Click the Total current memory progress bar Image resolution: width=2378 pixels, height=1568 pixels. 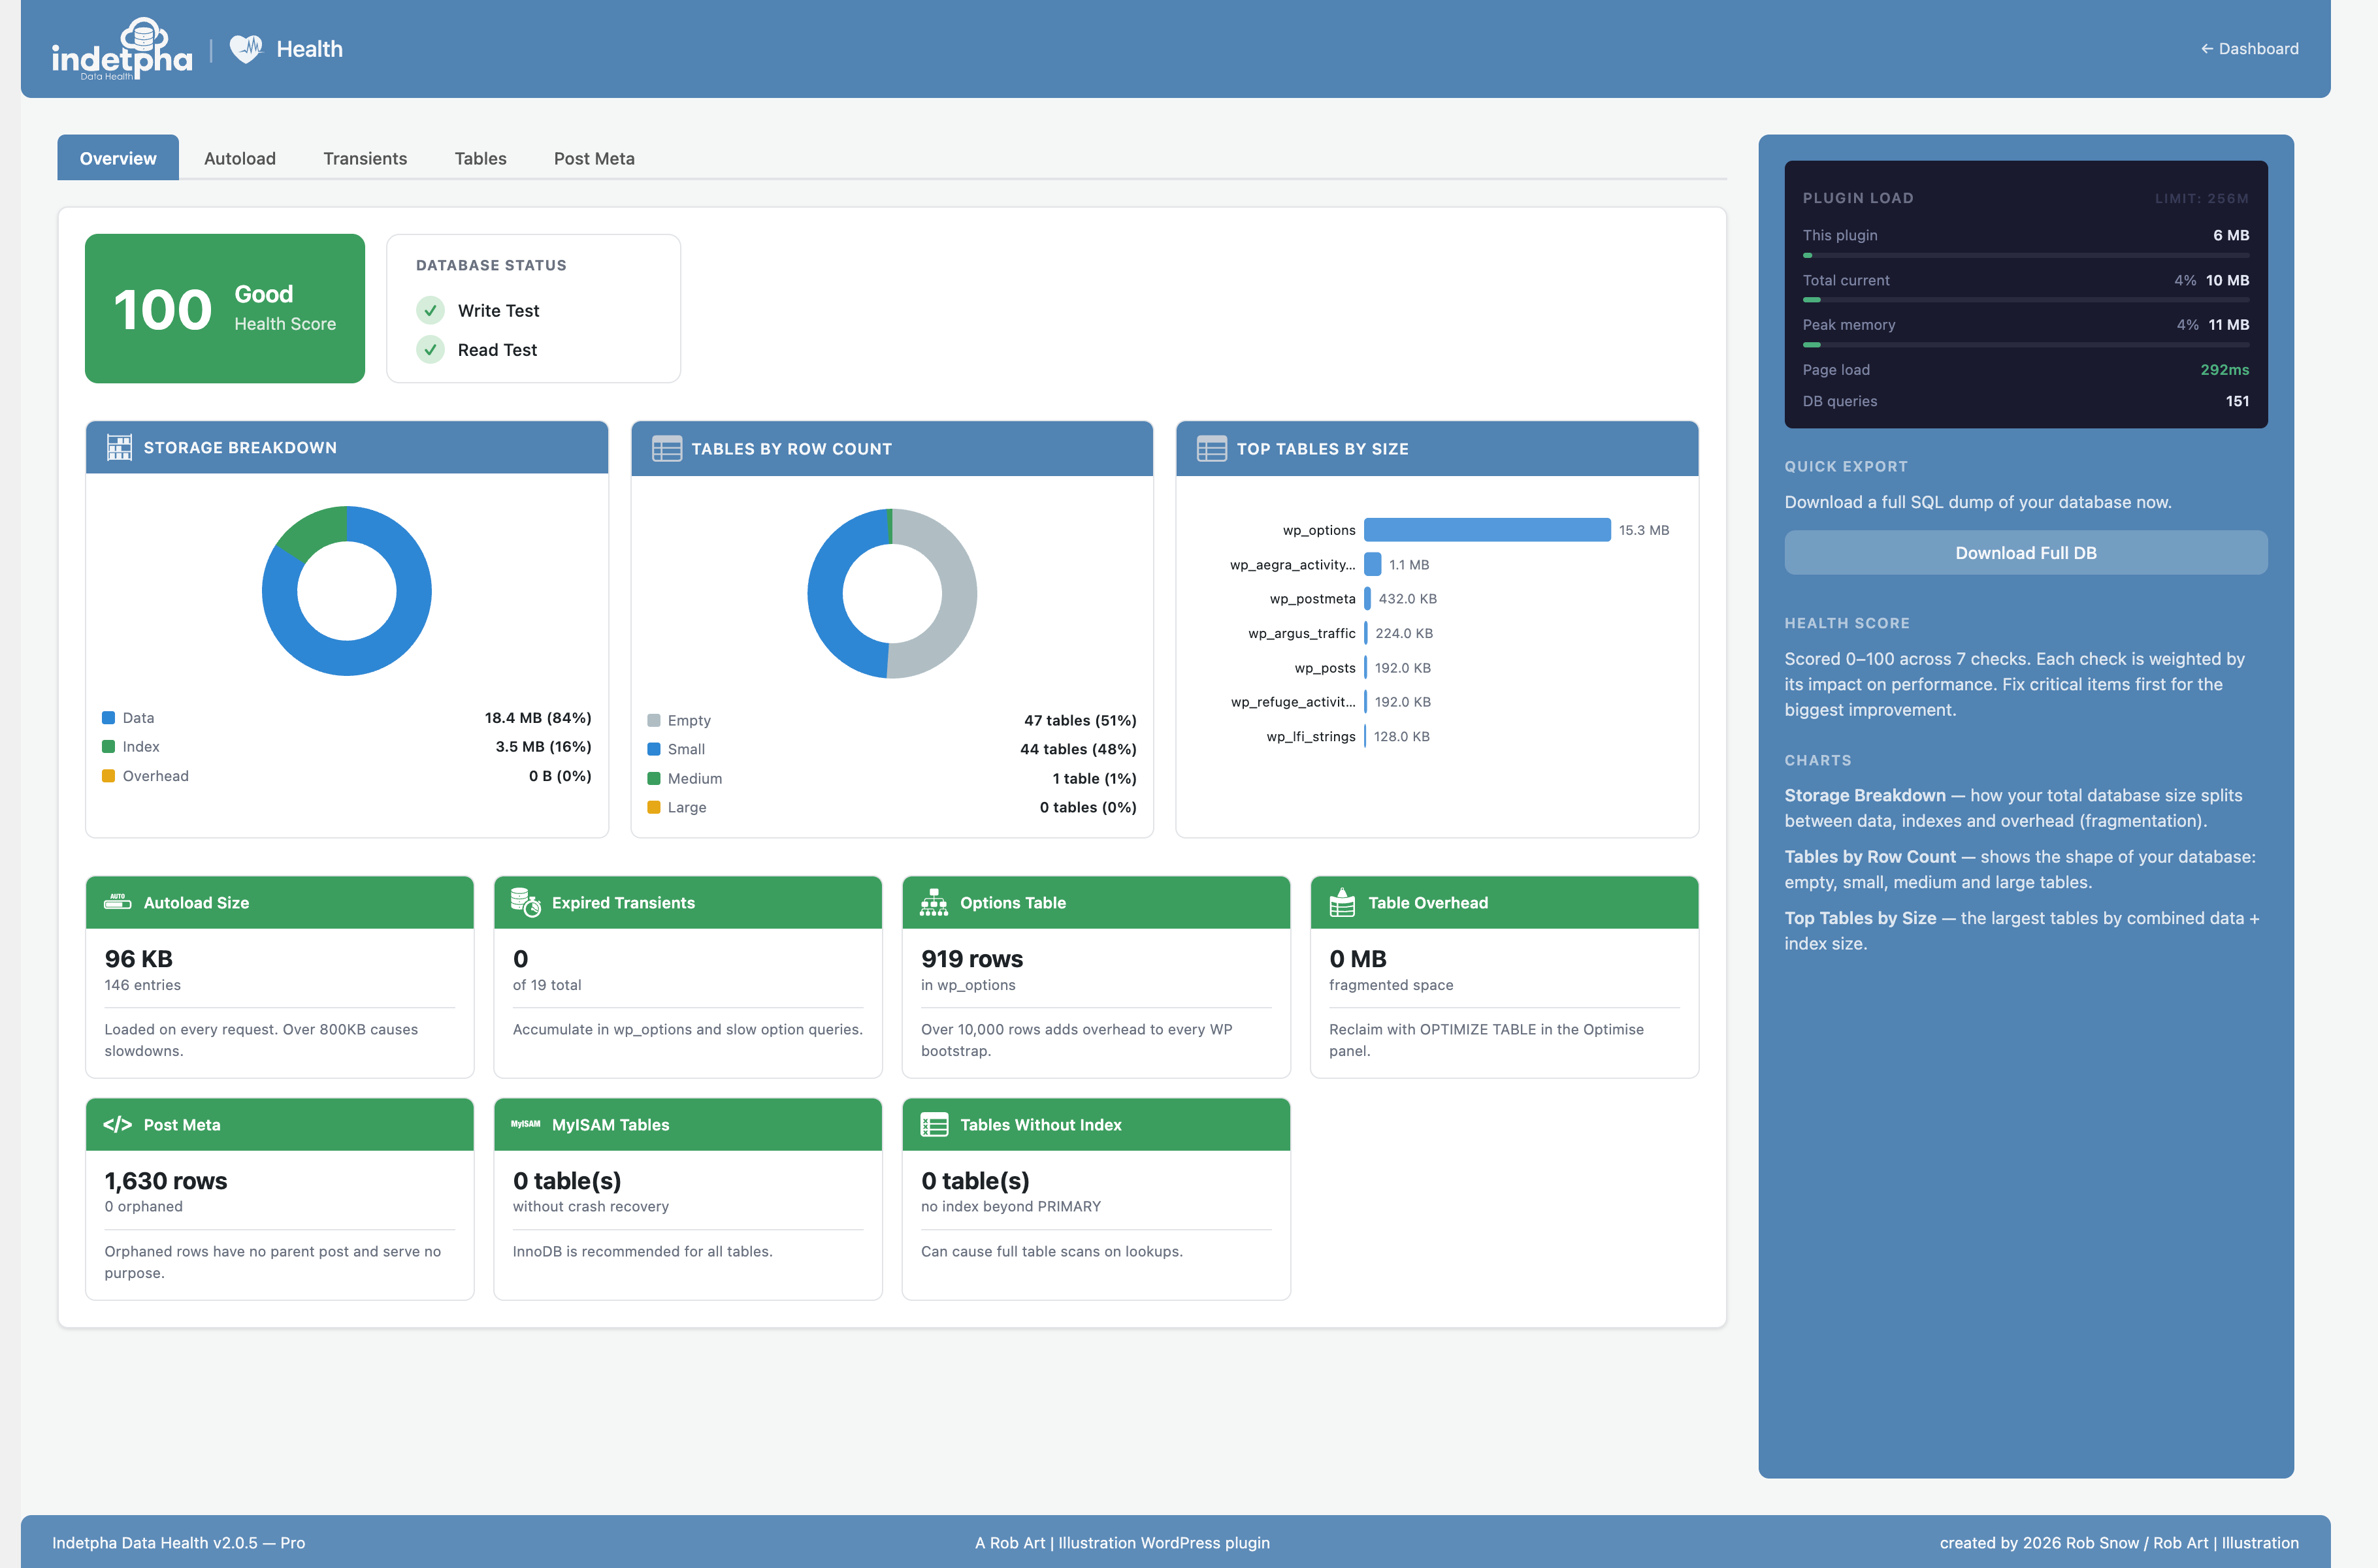(2025, 300)
